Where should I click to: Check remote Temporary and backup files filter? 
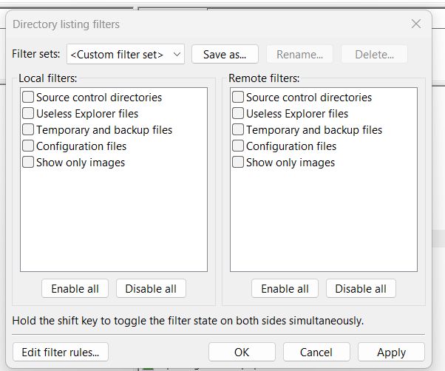point(238,129)
